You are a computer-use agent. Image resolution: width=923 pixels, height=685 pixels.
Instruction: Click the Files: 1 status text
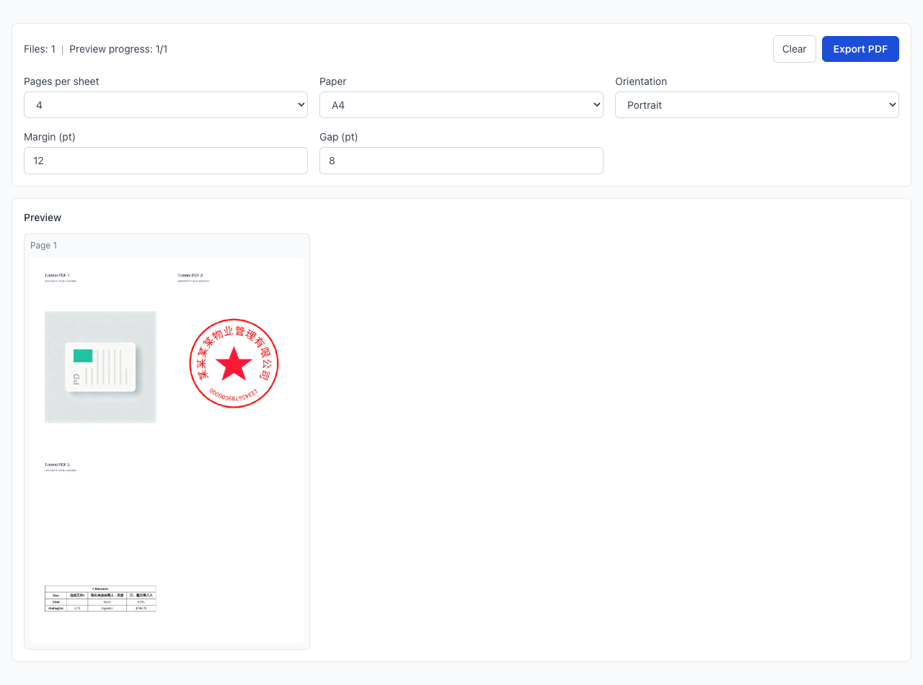point(40,49)
